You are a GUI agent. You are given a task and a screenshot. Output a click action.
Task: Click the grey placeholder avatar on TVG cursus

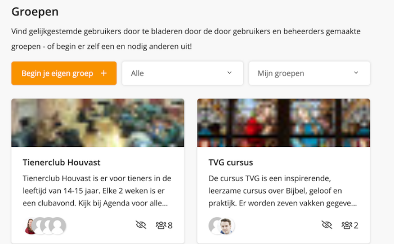tap(214, 226)
